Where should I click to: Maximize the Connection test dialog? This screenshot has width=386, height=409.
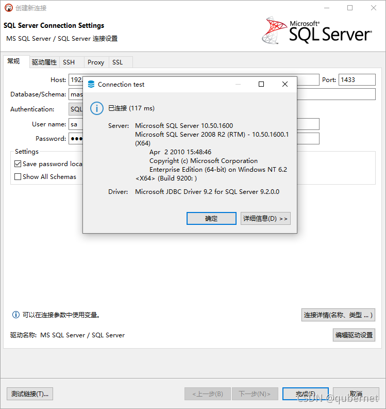coord(261,84)
